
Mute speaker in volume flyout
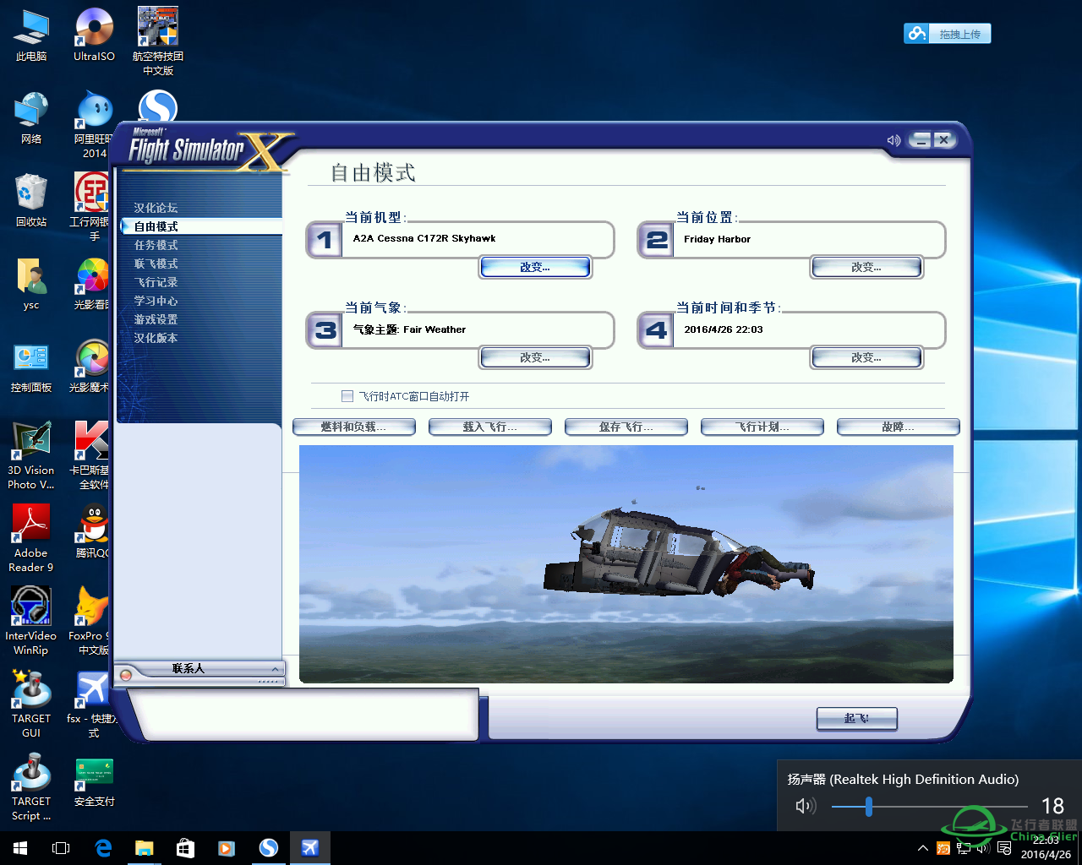(x=805, y=807)
